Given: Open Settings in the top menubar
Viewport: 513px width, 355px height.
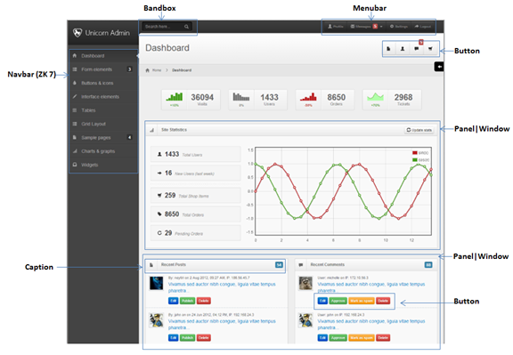Looking at the screenshot, I should 398,27.
